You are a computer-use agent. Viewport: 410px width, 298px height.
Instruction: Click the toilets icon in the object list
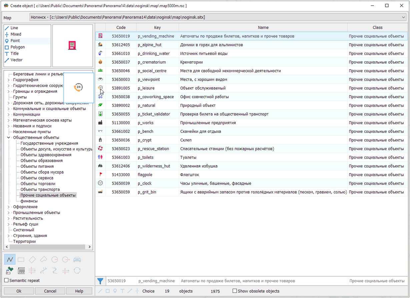tap(100, 157)
